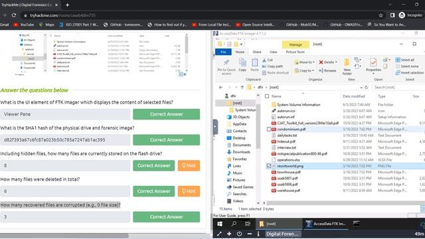Screen dimensions: 425x239
Task: Click Select none in ribbon
Action: click(x=407, y=66)
